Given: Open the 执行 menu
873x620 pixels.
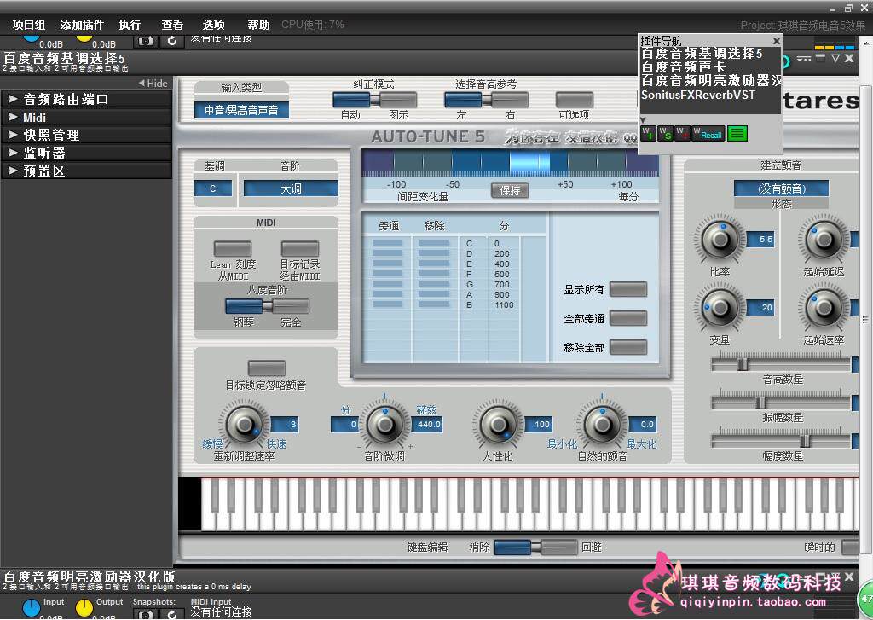Looking at the screenshot, I should (x=130, y=25).
